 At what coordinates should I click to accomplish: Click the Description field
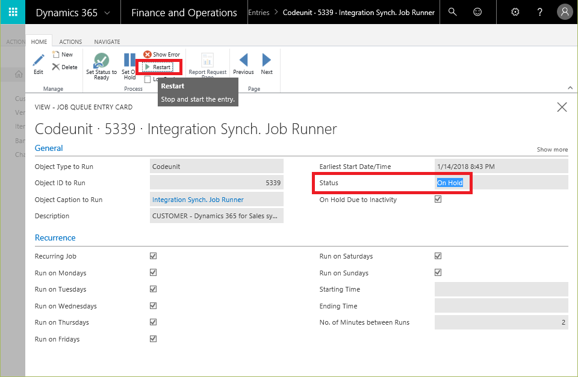click(217, 216)
